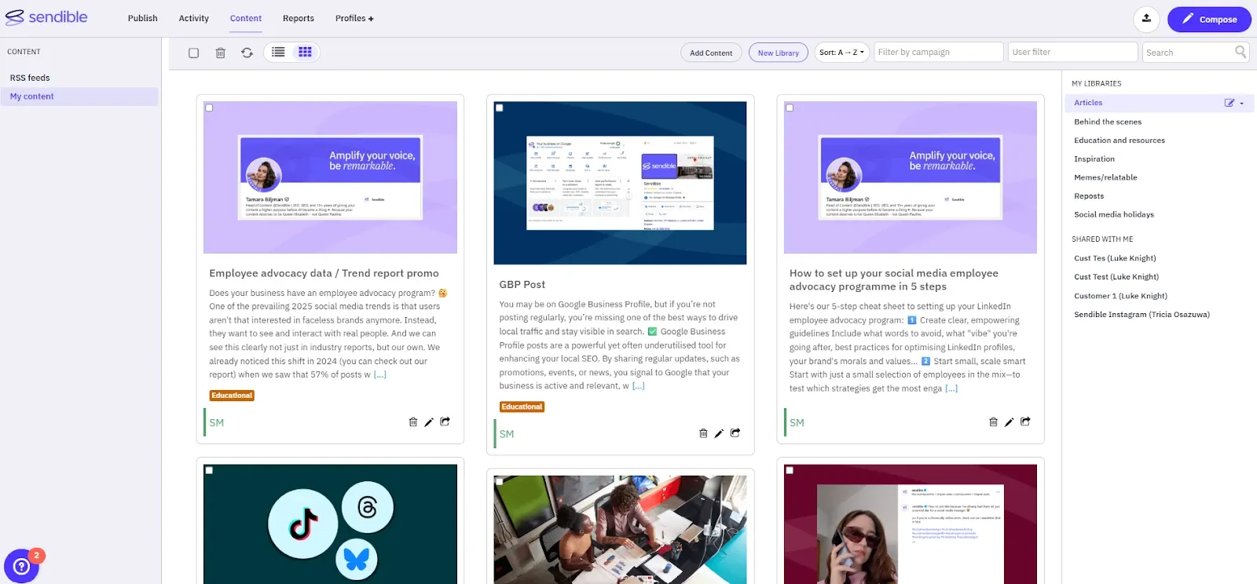Go to the Reports tab
The width and height of the screenshot is (1257, 584).
point(298,18)
